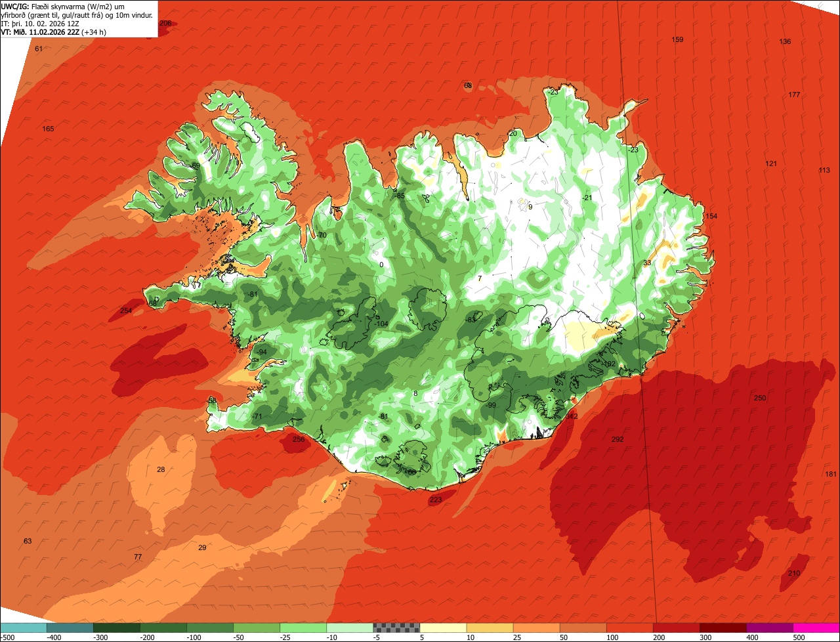The height and width of the screenshot is (642, 840).
Task: Click the map value -71 on Reykjanes
Action: pyautogui.click(x=257, y=416)
